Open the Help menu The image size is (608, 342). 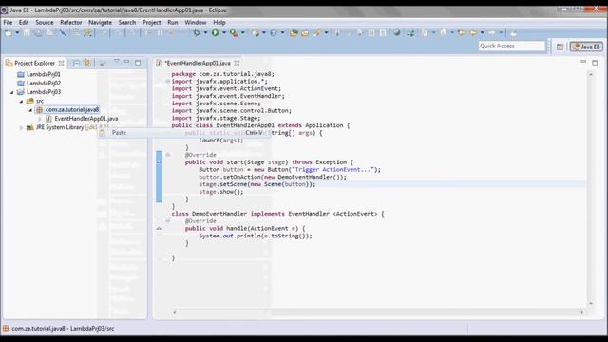[219, 23]
